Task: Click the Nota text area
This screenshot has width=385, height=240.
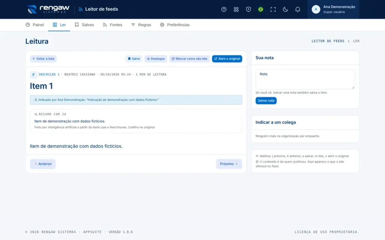Action: (x=305, y=79)
